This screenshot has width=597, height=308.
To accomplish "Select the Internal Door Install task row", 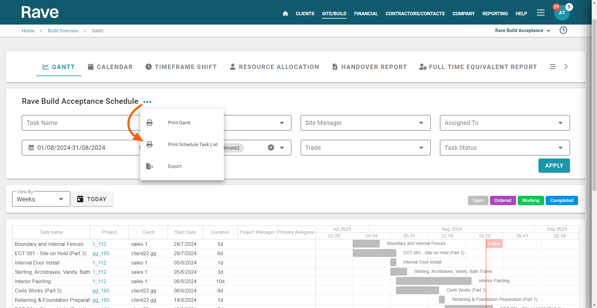I will point(164,263).
